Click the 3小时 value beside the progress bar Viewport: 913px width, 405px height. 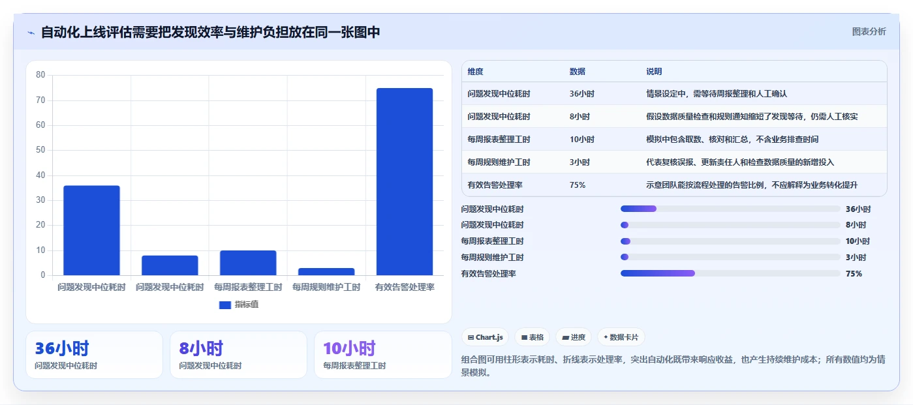[x=856, y=258]
